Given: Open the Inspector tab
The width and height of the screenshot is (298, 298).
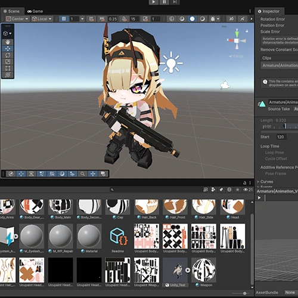Looking at the screenshot, I should pyautogui.click(x=269, y=11).
